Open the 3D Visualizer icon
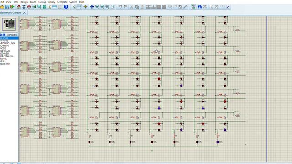 [x=34, y=7]
